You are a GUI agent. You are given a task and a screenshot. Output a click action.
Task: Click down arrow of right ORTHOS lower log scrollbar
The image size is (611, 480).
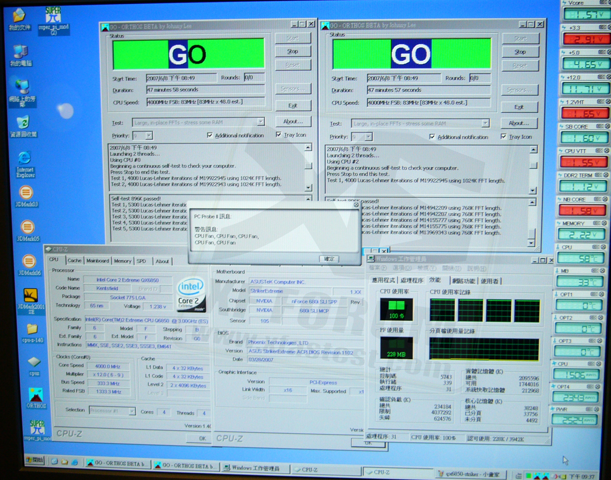[531, 243]
